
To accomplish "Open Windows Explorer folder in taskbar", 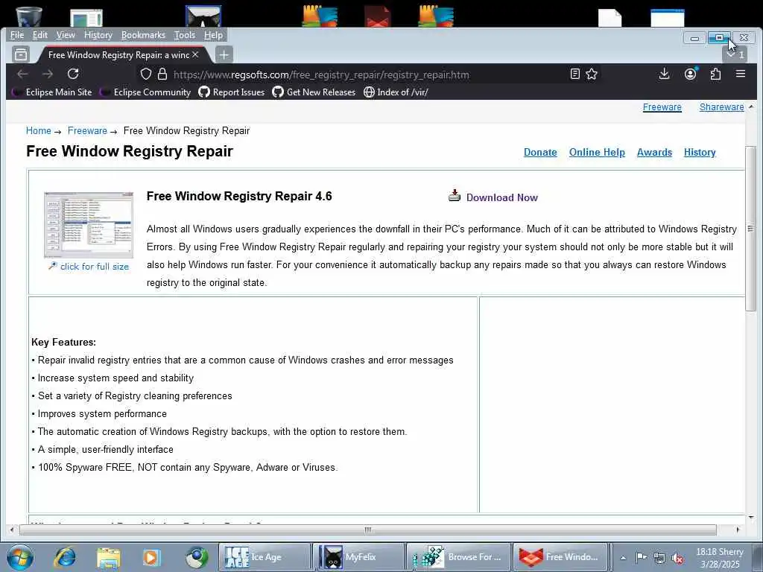I will click(x=108, y=557).
